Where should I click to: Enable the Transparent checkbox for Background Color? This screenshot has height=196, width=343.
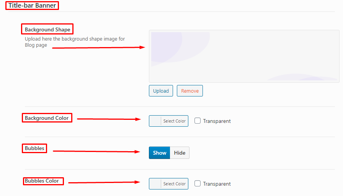(198, 121)
